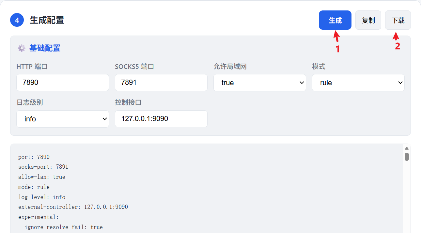Viewport: 421px width, 233px height.
Task: Click the gear icon beside 基础配置
Action: tap(22, 48)
